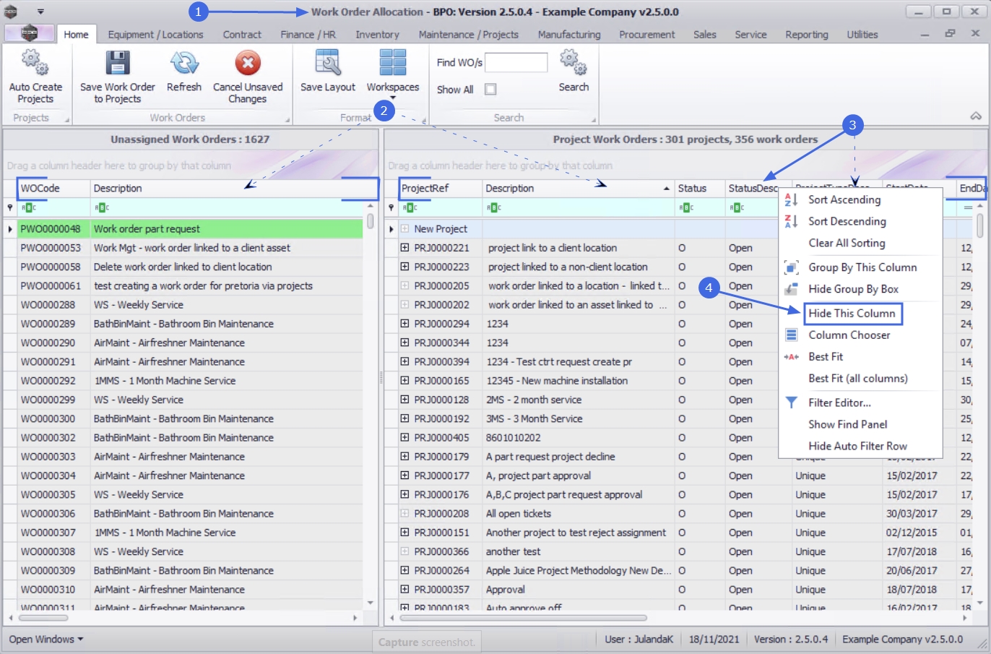The height and width of the screenshot is (654, 991).
Task: Click the Group By This Column icon
Action: (x=791, y=267)
